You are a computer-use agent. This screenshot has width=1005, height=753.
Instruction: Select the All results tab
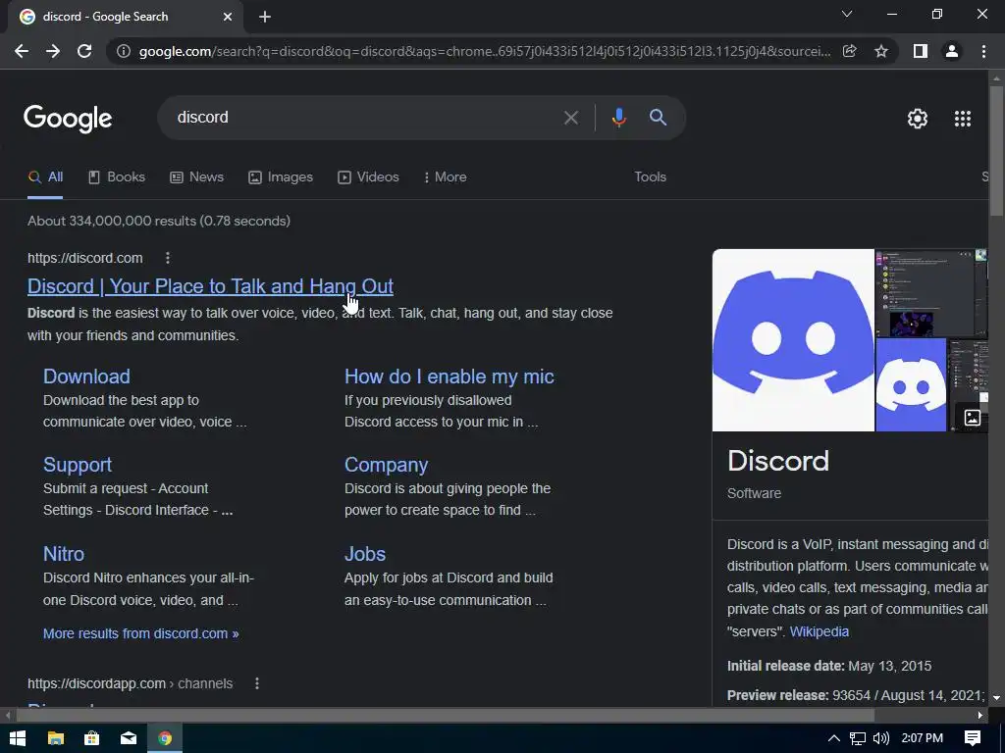[x=45, y=176]
